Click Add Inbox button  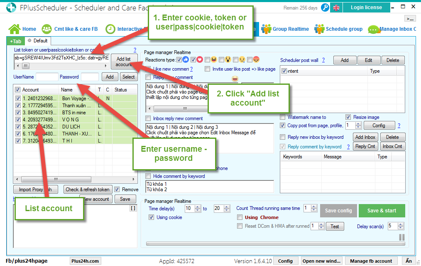365,137
